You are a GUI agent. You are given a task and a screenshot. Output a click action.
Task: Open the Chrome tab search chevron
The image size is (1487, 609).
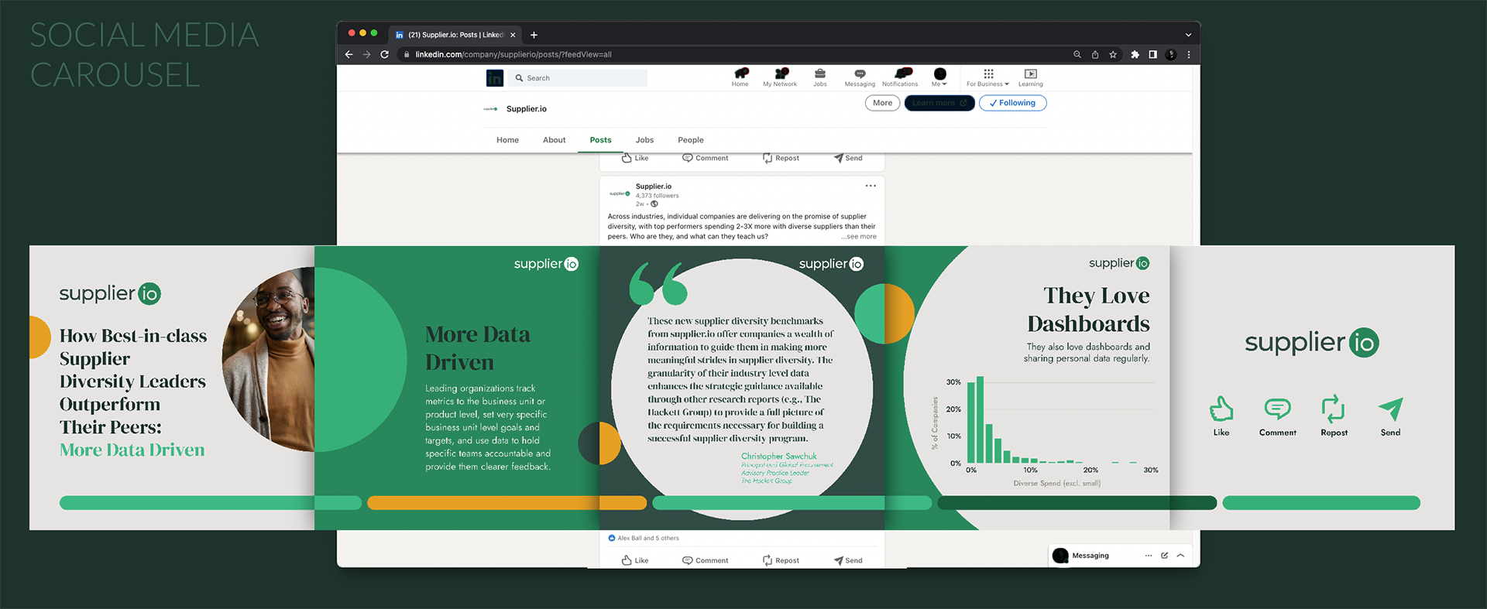(x=1188, y=35)
